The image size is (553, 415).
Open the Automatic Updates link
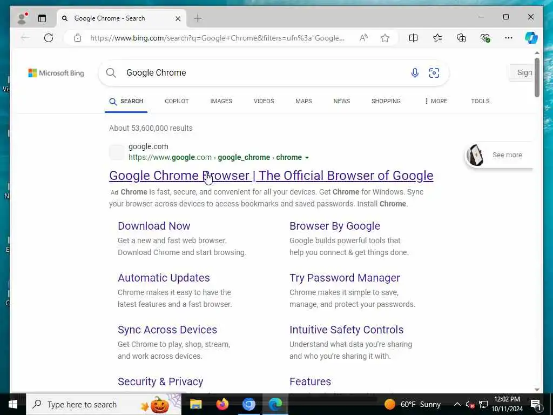point(164,278)
